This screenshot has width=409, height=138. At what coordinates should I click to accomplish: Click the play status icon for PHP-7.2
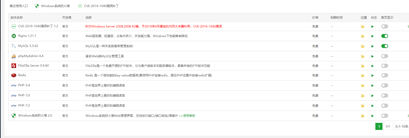pos(372,106)
